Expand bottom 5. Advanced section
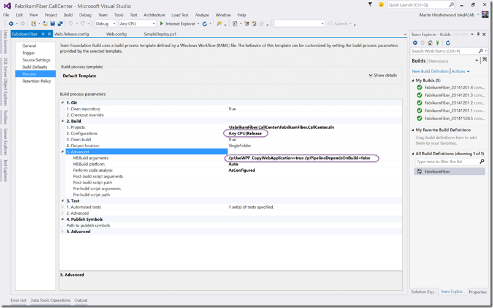 (x=63, y=231)
